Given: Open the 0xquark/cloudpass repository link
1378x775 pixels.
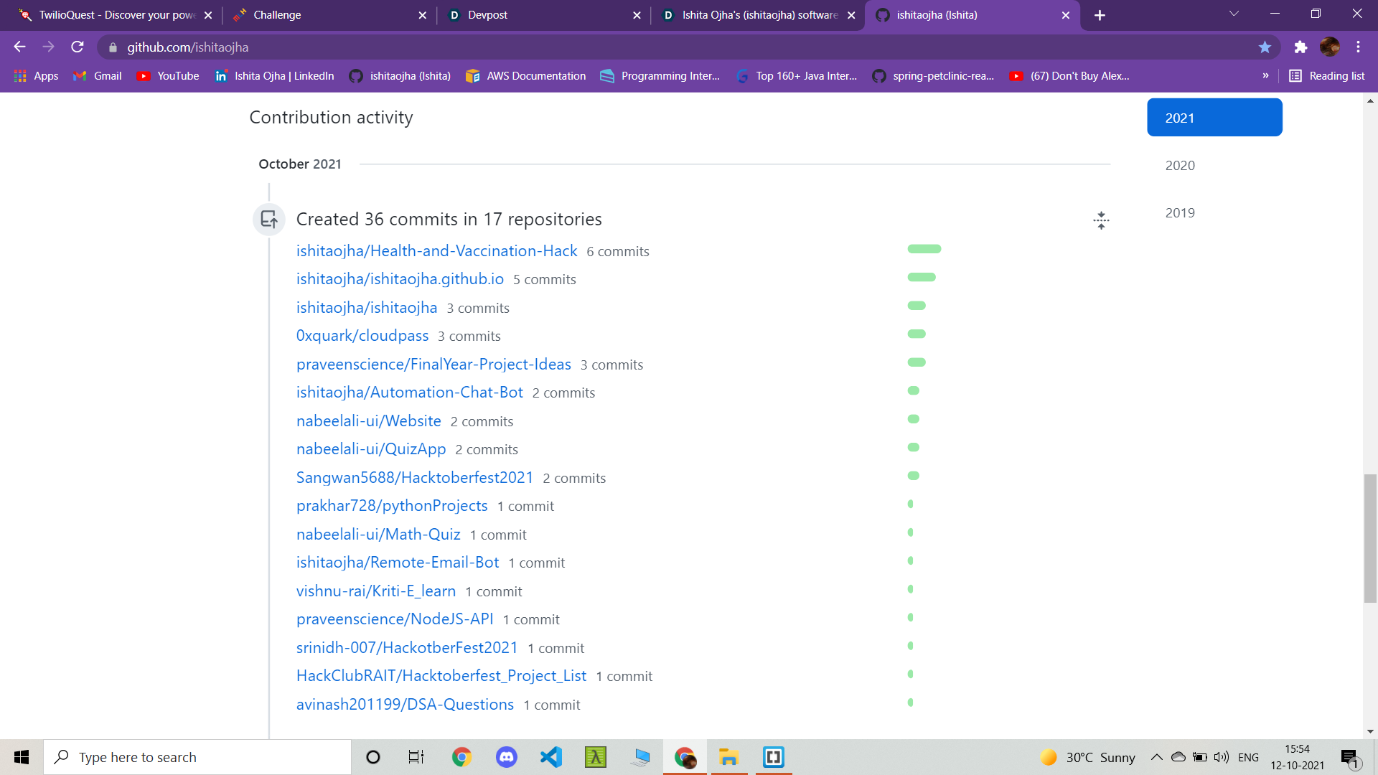Looking at the screenshot, I should [362, 336].
